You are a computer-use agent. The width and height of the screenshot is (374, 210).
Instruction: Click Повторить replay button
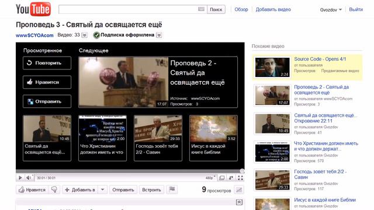coord(47,63)
